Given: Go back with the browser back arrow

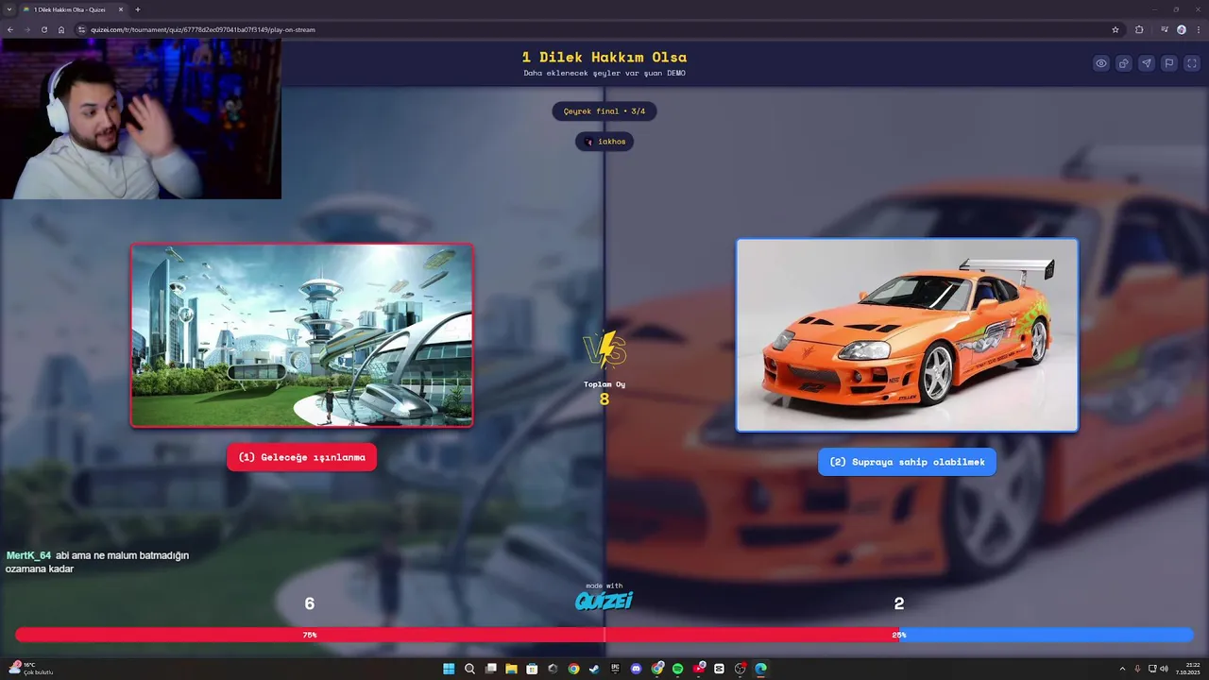Looking at the screenshot, I should point(10,29).
